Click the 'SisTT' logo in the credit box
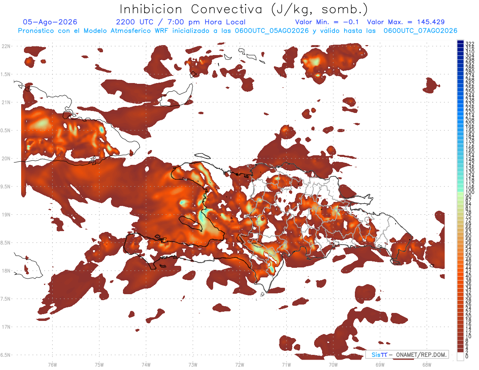Screen dimensions: 479x370 point(379,354)
